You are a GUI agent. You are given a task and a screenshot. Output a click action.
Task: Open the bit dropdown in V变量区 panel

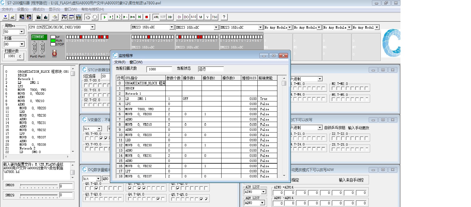[x=99, y=129]
